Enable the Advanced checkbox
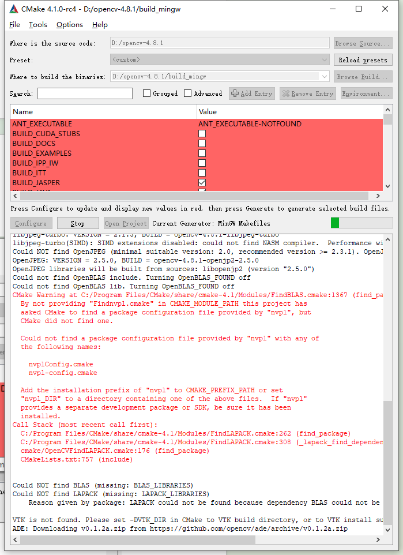This screenshot has width=403, height=555. click(188, 93)
